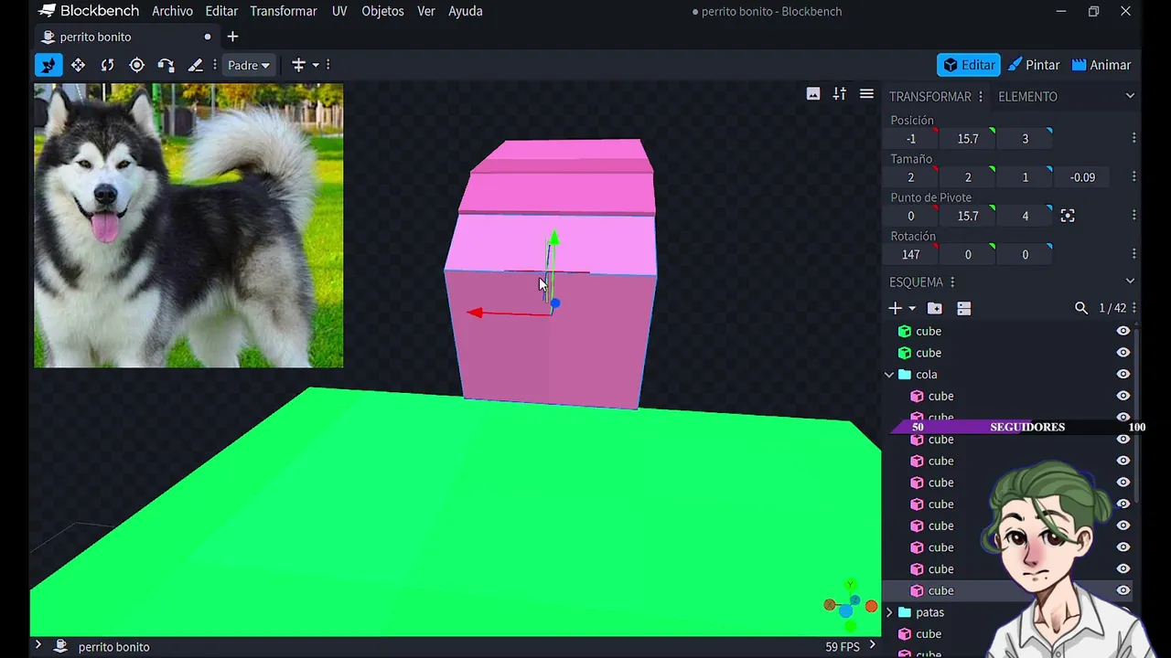Open the UV menu
1171x658 pixels.
339,11
